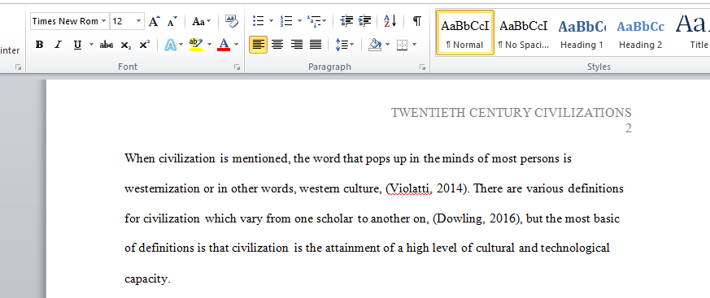Screen dimensions: 710x298
Task: Toggle italic formatting
Action: click(58, 45)
